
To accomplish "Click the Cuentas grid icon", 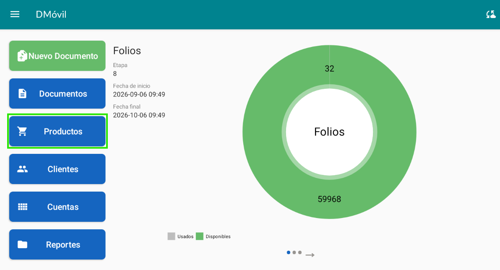I will pos(23,207).
